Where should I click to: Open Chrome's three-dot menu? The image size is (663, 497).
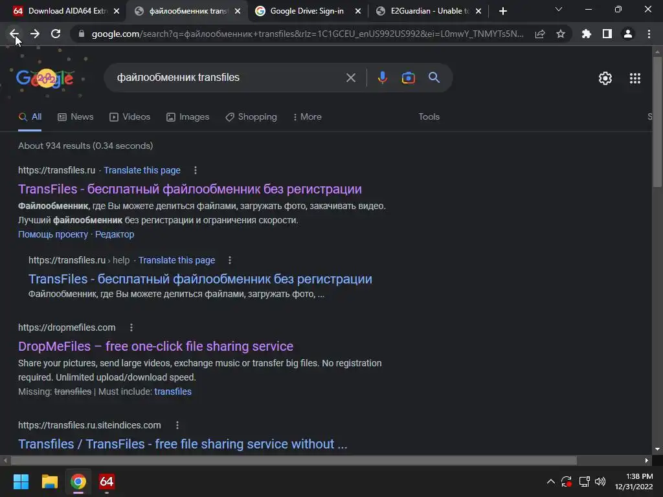(x=649, y=34)
